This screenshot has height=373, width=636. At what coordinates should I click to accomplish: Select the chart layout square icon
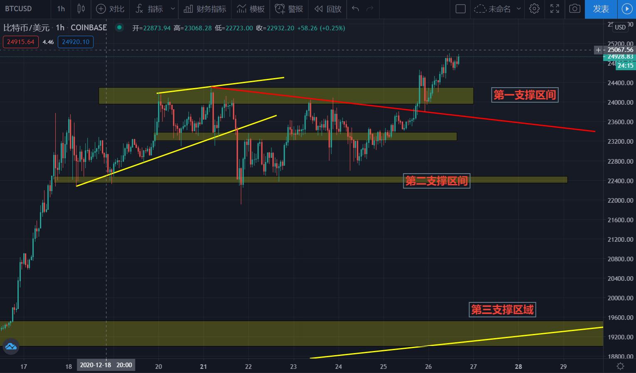tap(461, 9)
